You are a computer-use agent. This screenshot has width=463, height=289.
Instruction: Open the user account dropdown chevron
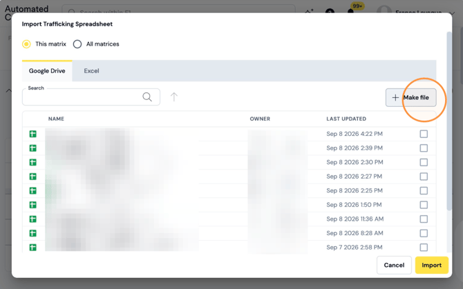(x=452, y=13)
